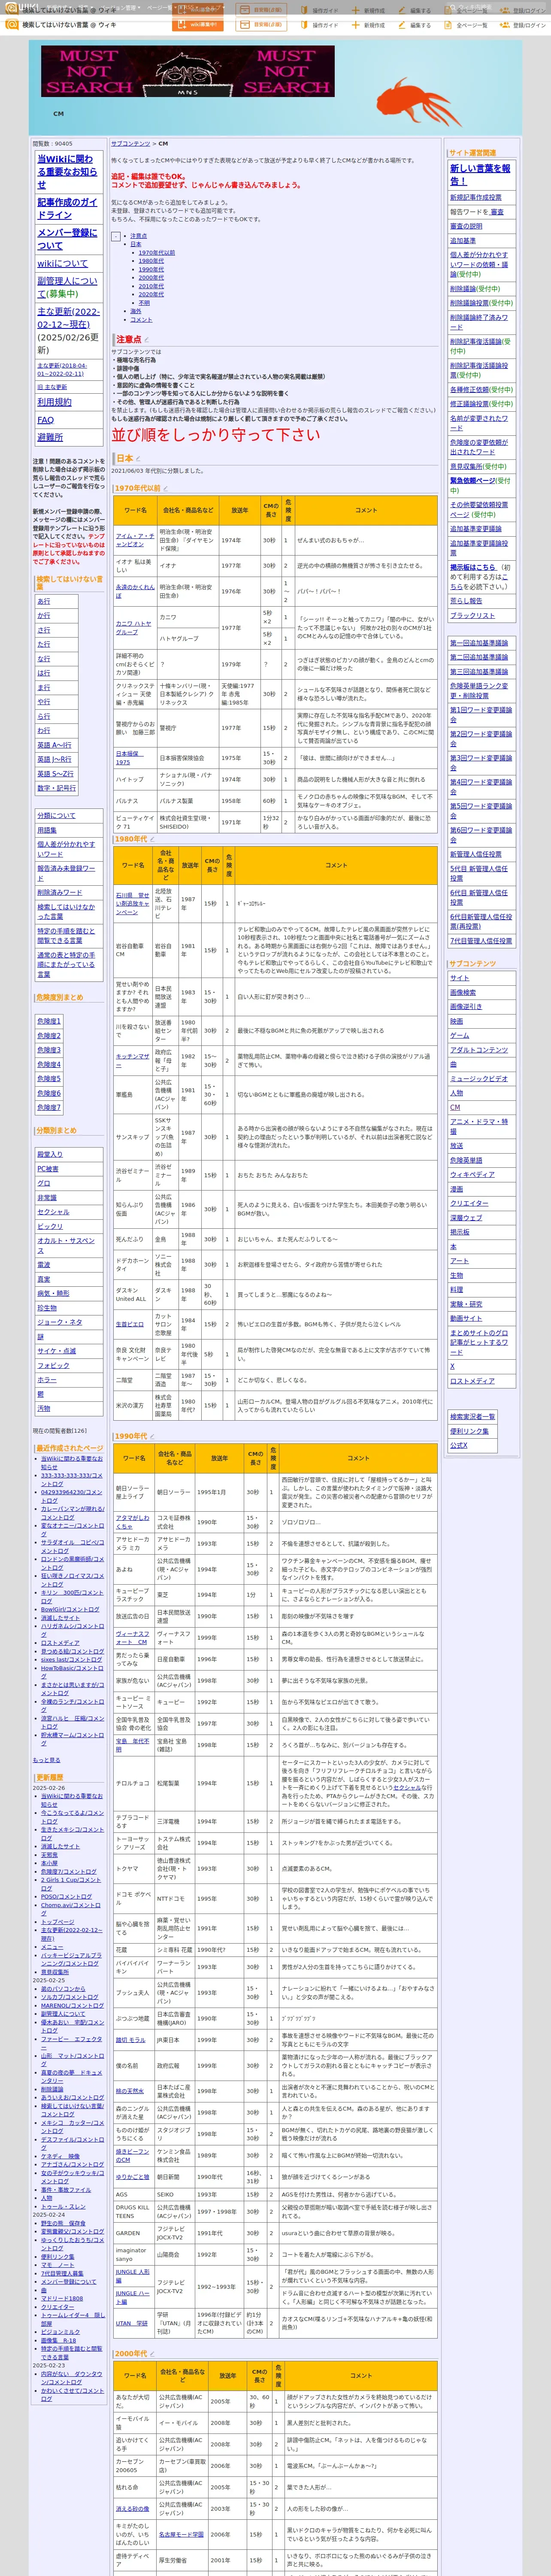
Task: Click the edit pencil next to 2000年代
Action: 154,2353
